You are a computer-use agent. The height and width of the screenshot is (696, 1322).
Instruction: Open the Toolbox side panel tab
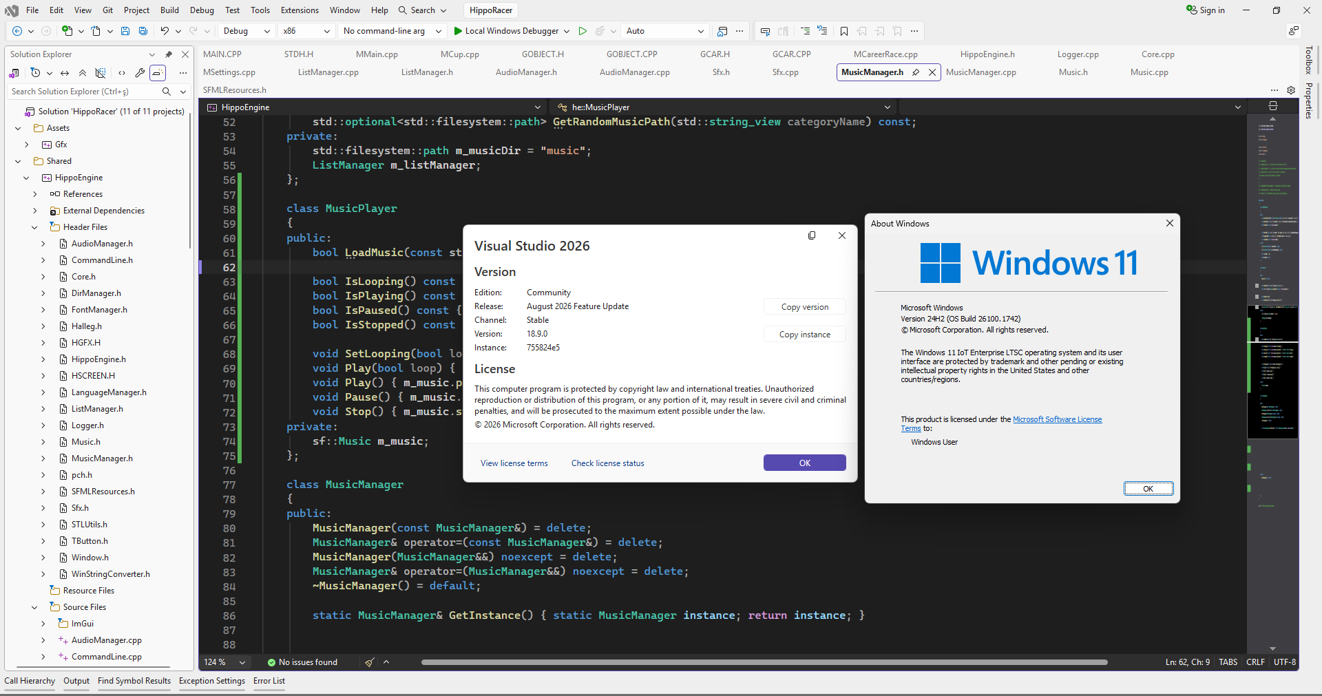(1309, 61)
